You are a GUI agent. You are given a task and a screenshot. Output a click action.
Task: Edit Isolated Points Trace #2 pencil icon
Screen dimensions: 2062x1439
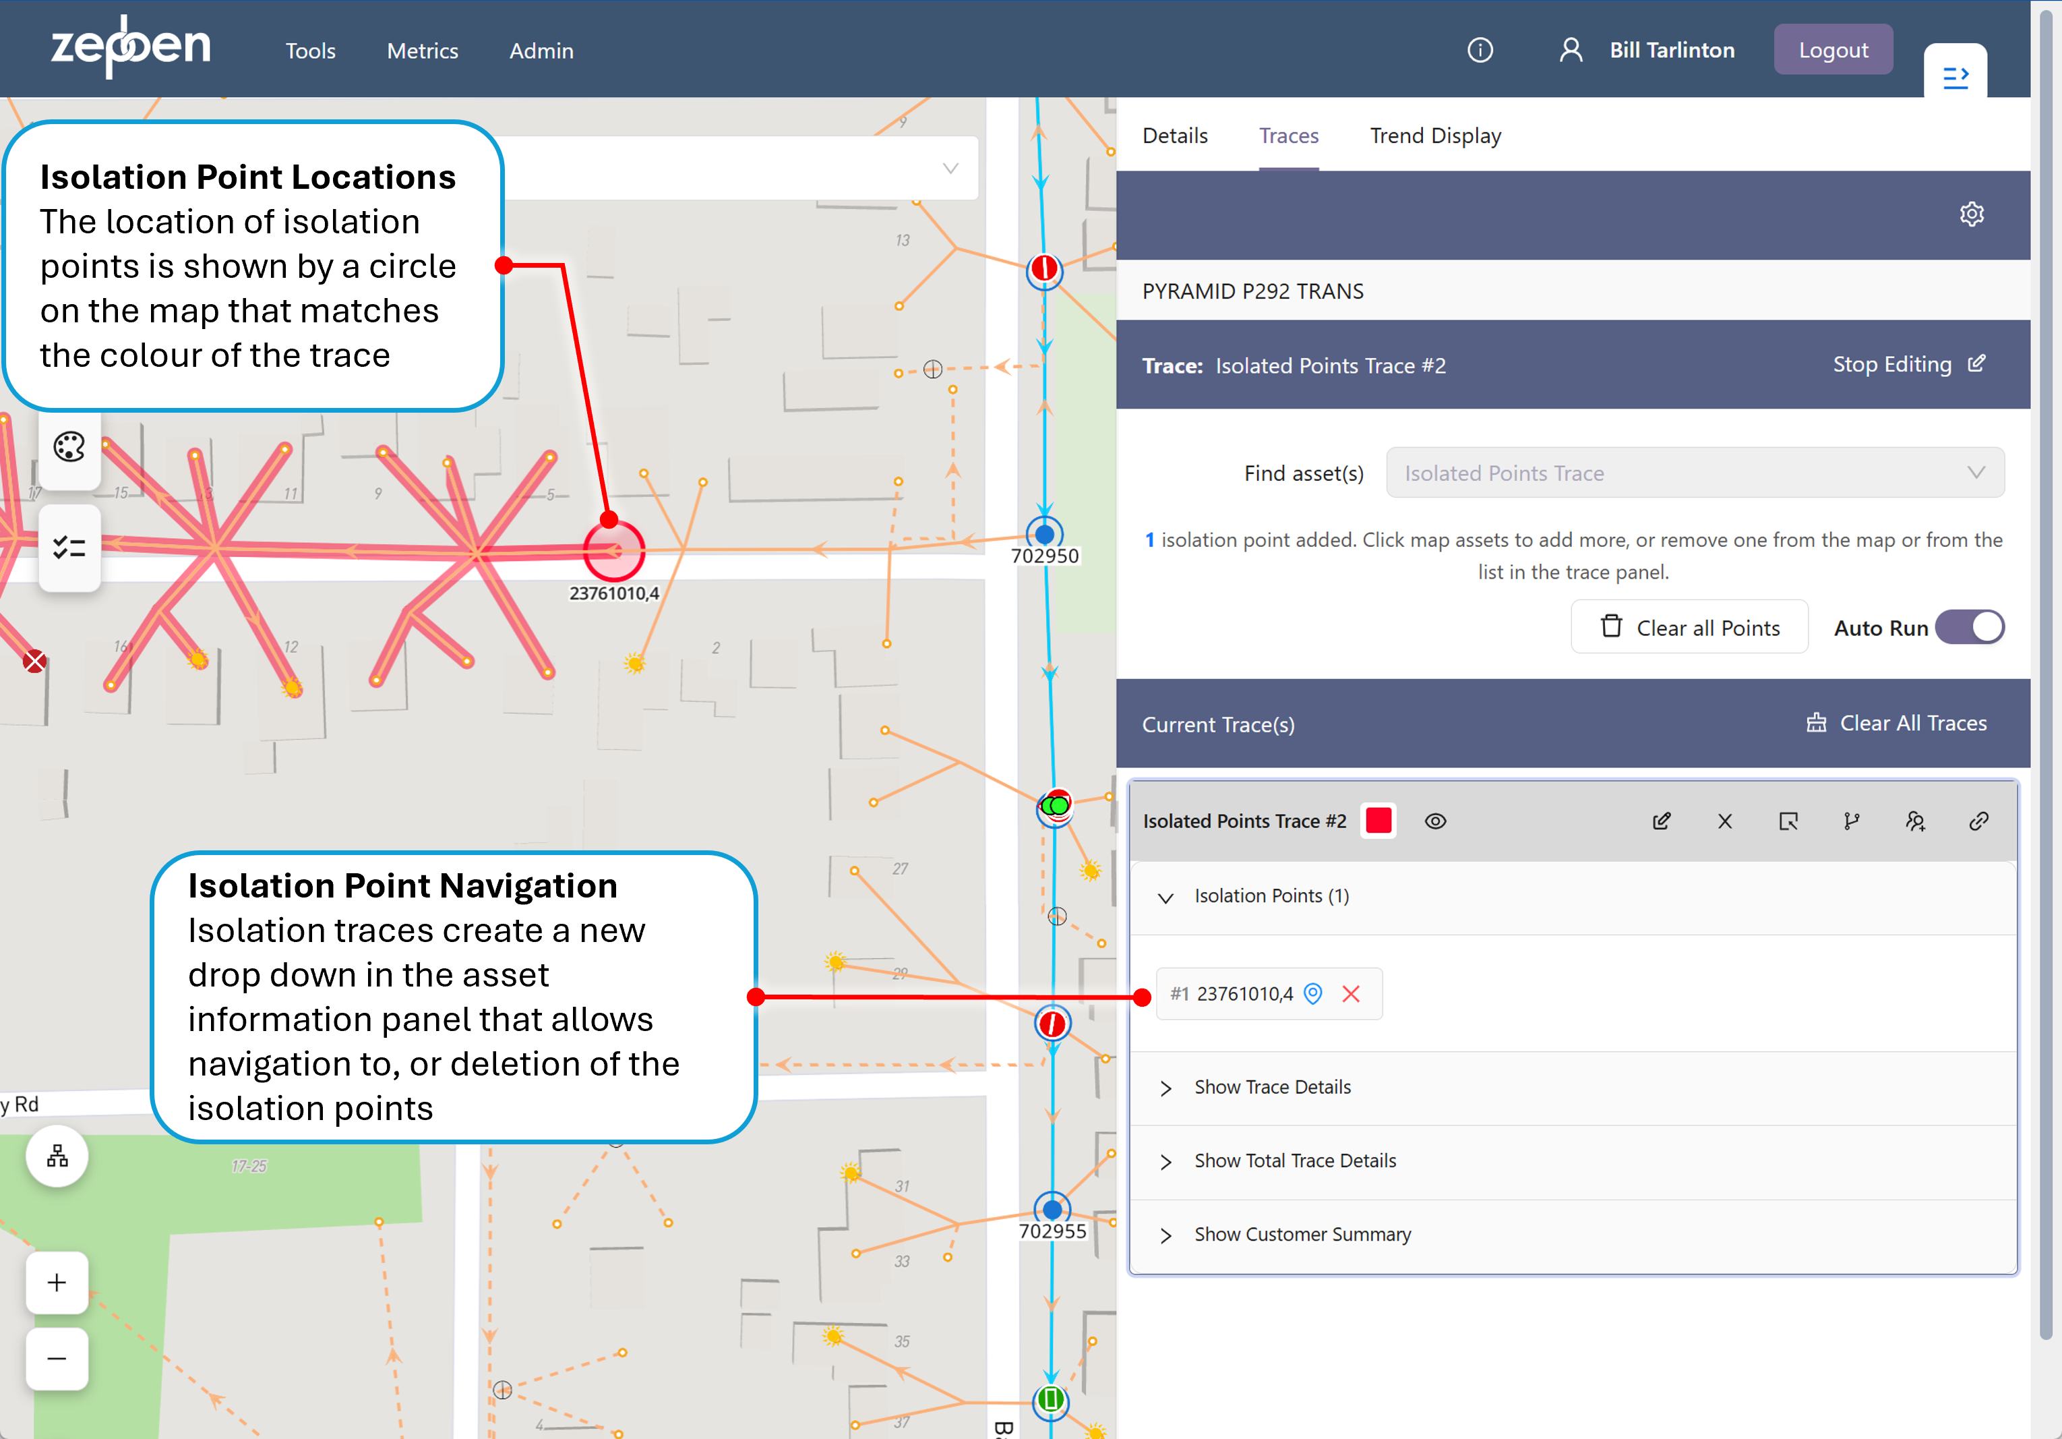[1662, 821]
